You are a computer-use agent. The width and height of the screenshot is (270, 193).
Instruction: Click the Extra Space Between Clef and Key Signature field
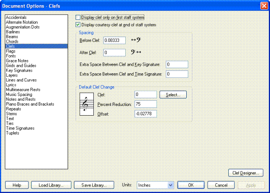point(177,64)
